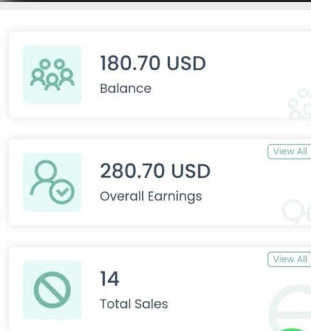Open View All for Total Sales
Image resolution: width=311 pixels, height=331 pixels.
(x=290, y=259)
